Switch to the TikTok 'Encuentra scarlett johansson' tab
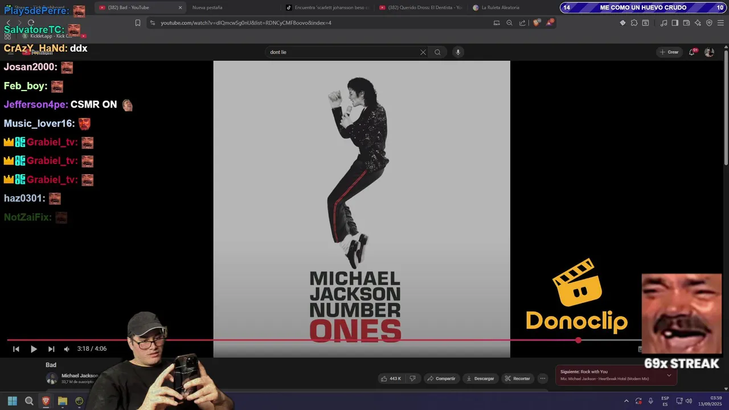This screenshot has width=729, height=410. (x=327, y=7)
